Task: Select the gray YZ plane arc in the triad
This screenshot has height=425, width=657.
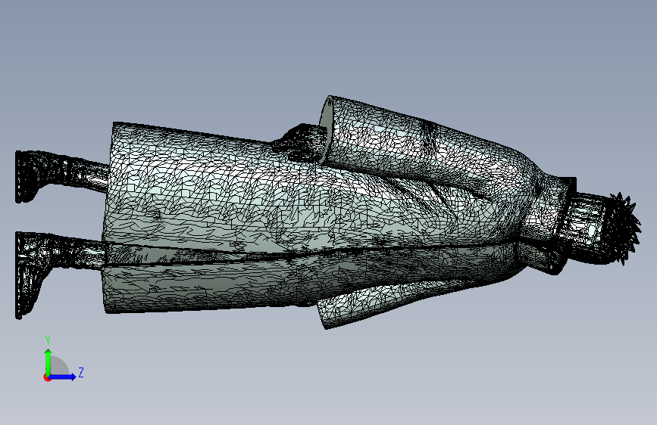Action: coord(59,366)
